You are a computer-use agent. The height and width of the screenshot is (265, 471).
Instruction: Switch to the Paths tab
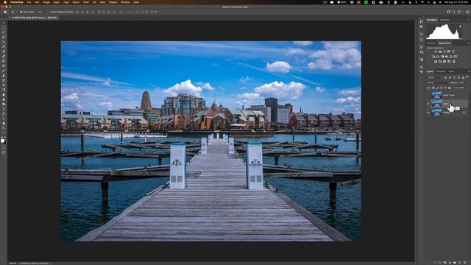[451, 71]
